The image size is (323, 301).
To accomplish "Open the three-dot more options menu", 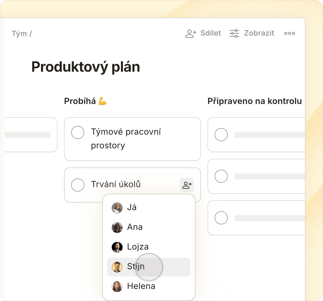I will (289, 33).
